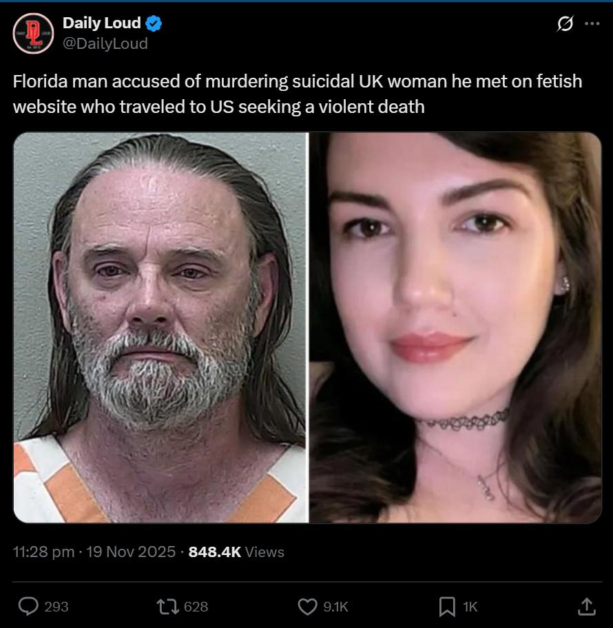Click the 1K bookmarks count
The width and height of the screenshot is (613, 628).
click(x=470, y=607)
